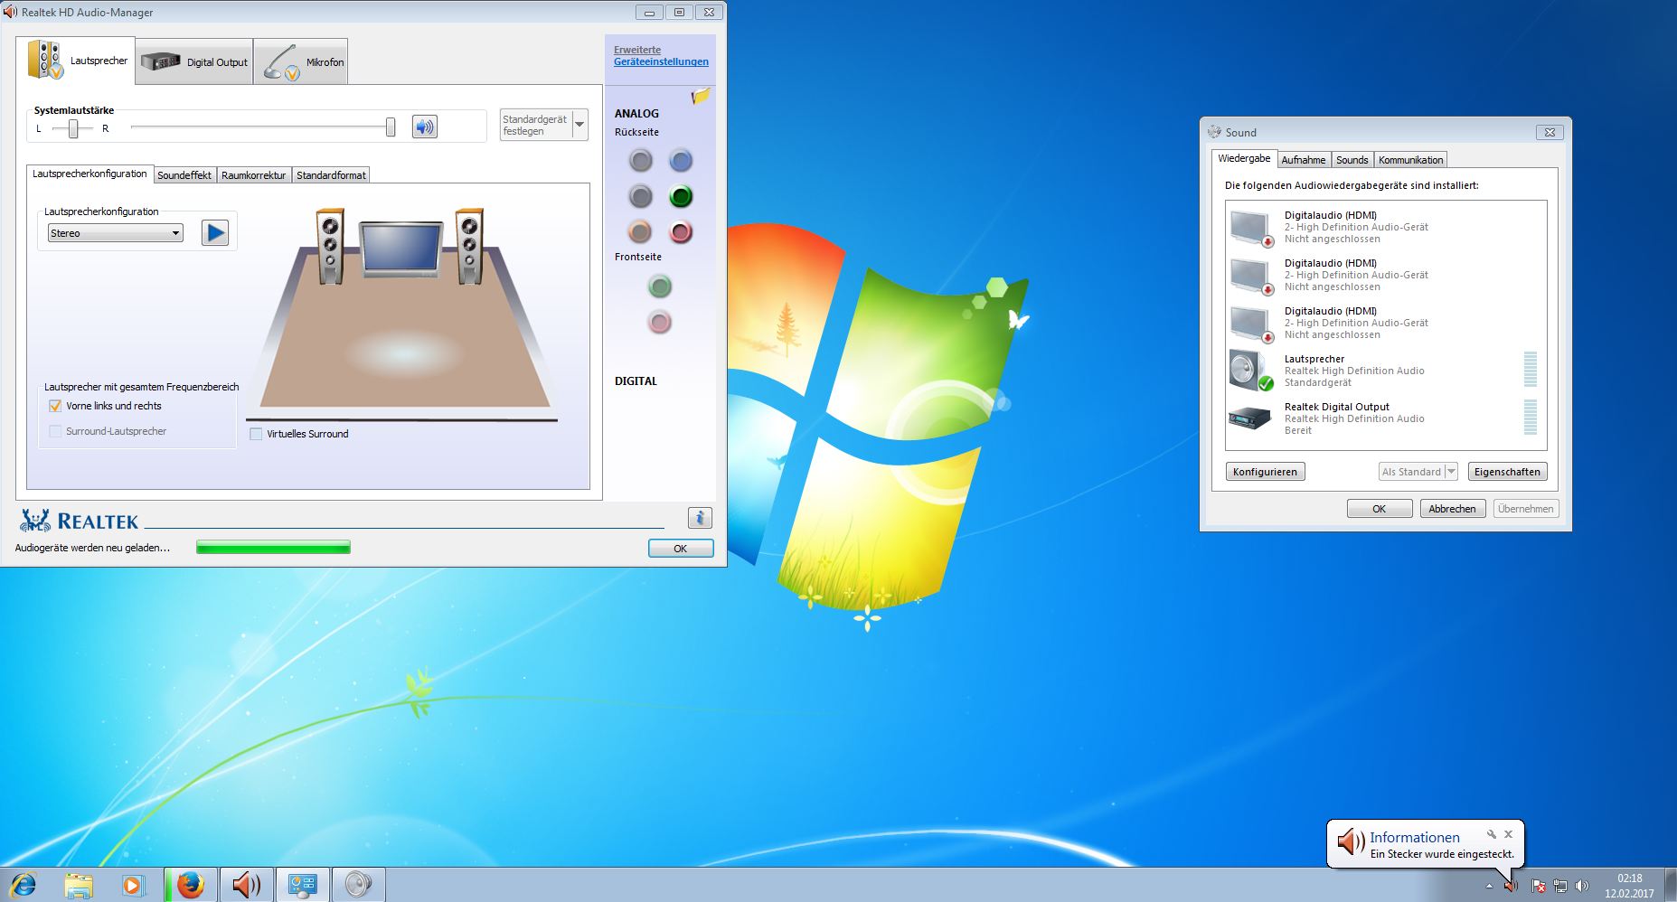Open Eigenschaften in Sound dialog

[x=1507, y=472]
